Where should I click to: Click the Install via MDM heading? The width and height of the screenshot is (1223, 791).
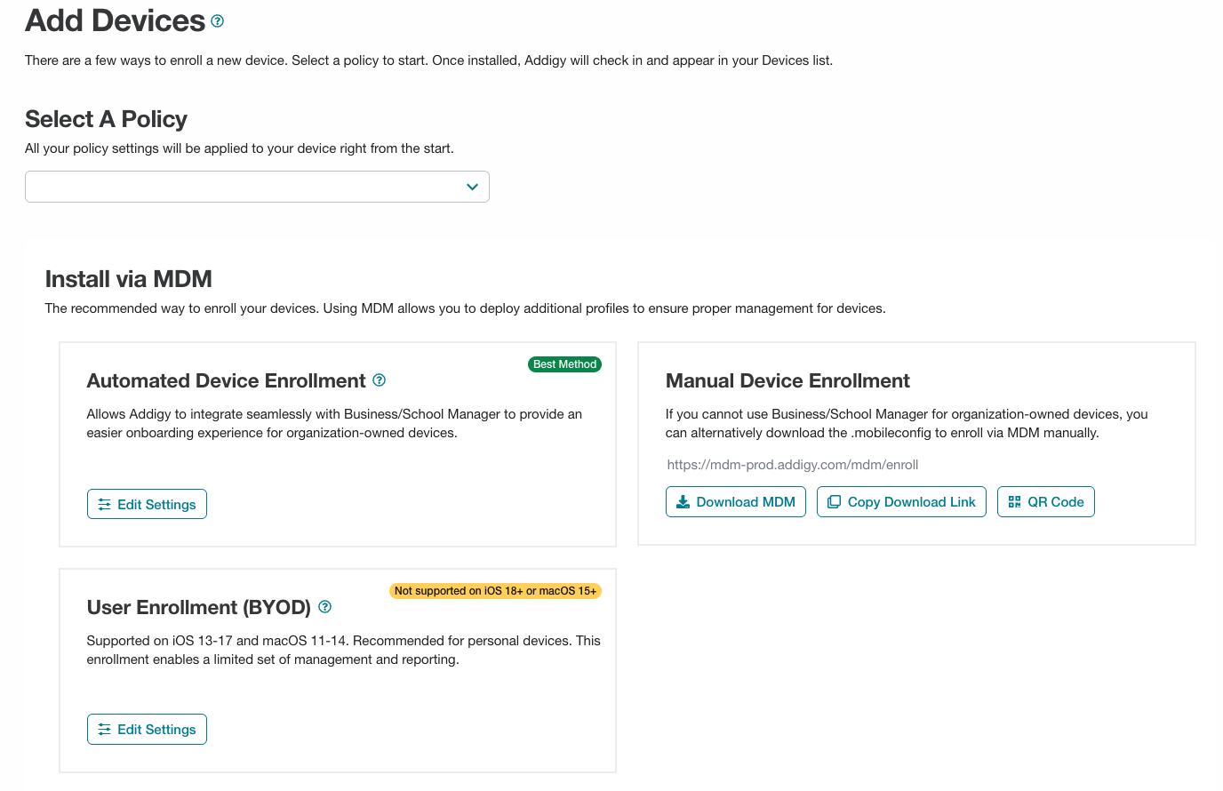click(x=129, y=279)
